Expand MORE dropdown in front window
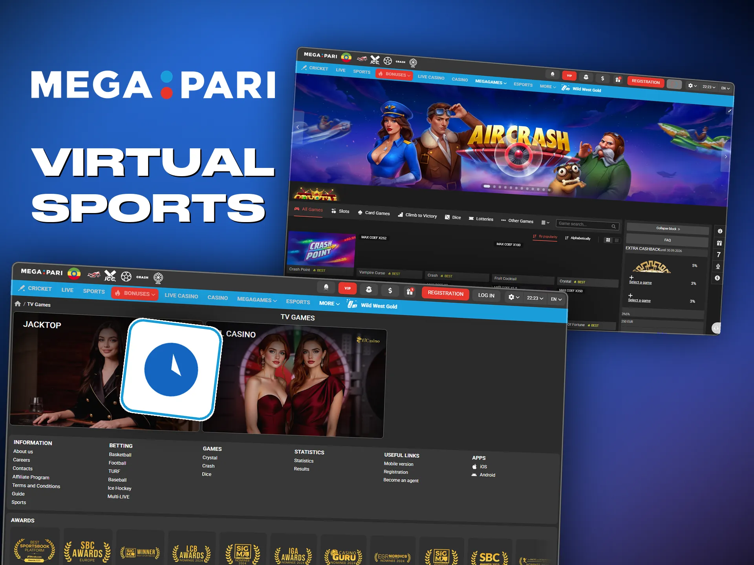This screenshot has width=754, height=565. [x=329, y=303]
